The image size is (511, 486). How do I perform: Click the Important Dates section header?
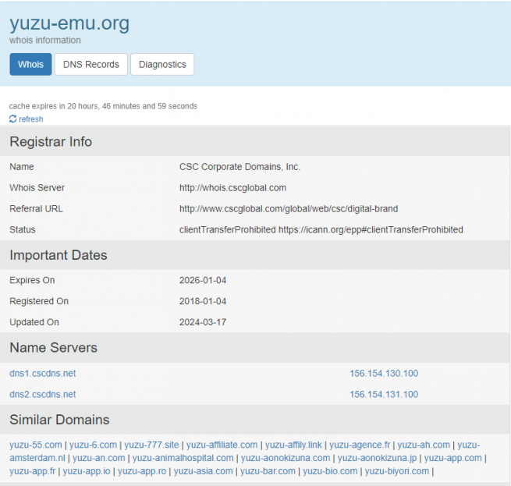pyautogui.click(x=59, y=255)
